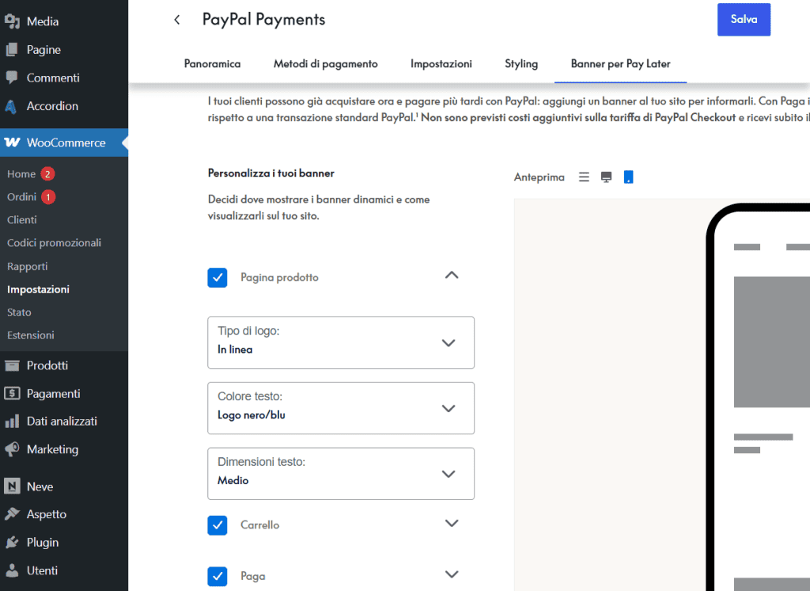The image size is (810, 591).
Task: Click the phone mockup product image placeholder
Action: tap(772, 342)
